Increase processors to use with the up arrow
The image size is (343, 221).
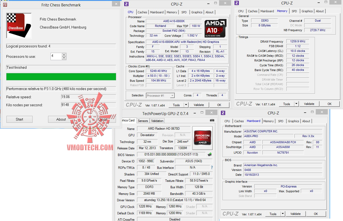pos(64,55)
